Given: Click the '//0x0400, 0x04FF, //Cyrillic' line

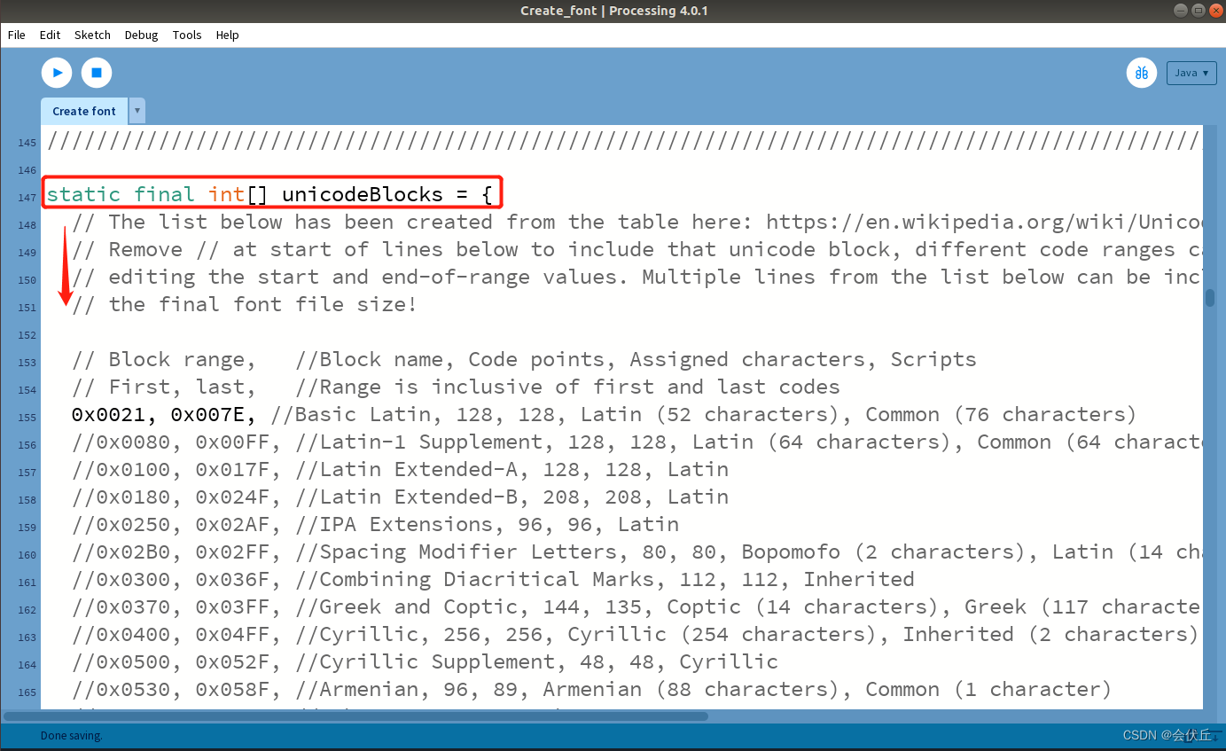Looking at the screenshot, I should coord(635,634).
